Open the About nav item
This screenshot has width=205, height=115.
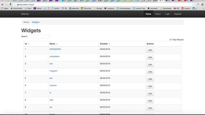tap(158, 14)
